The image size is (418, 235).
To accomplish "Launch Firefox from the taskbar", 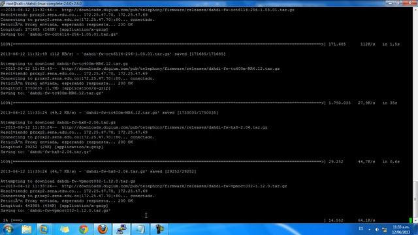I will (103, 229).
